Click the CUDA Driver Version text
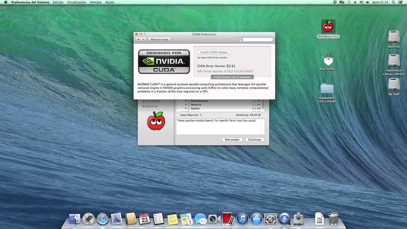Image resolution: width=407 pixels, height=229 pixels. coord(216,66)
